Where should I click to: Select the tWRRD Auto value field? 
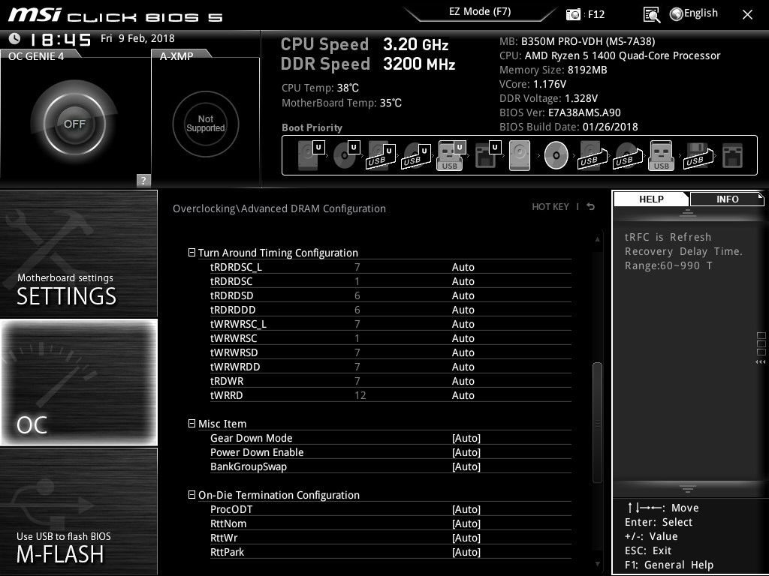[463, 394]
